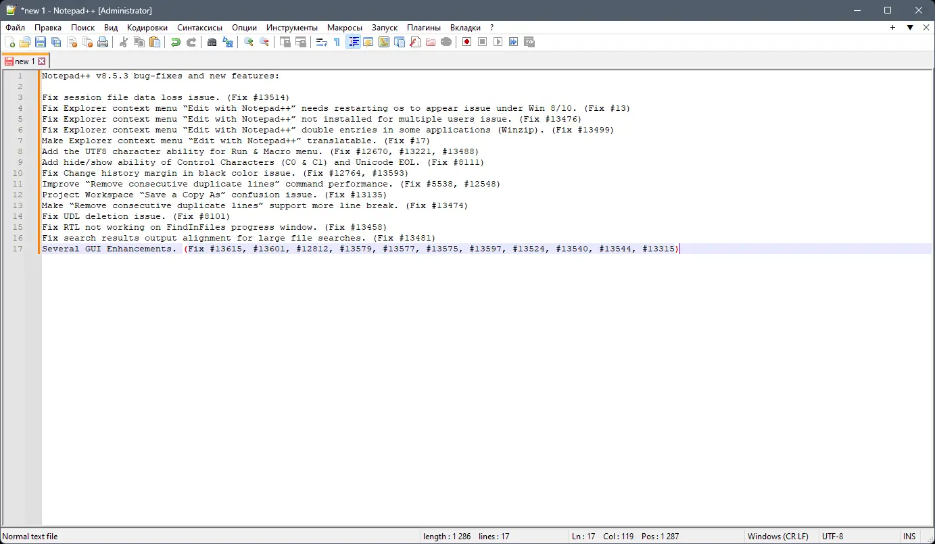The height and width of the screenshot is (544, 935).
Task: Open the Опции menu
Action: coord(244,28)
